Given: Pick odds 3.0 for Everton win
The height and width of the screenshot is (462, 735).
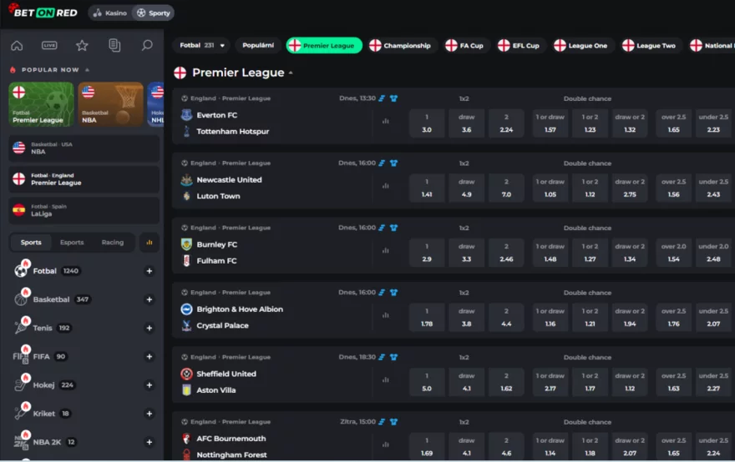Looking at the screenshot, I should pos(427,123).
